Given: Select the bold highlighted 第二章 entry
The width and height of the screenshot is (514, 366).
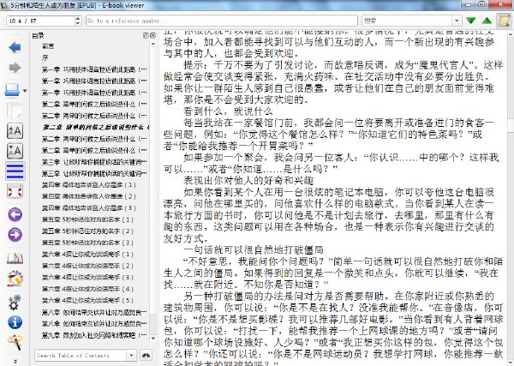Looking at the screenshot, I should click(x=95, y=127).
